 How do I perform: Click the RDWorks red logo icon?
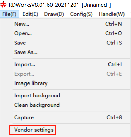click(3, 5)
